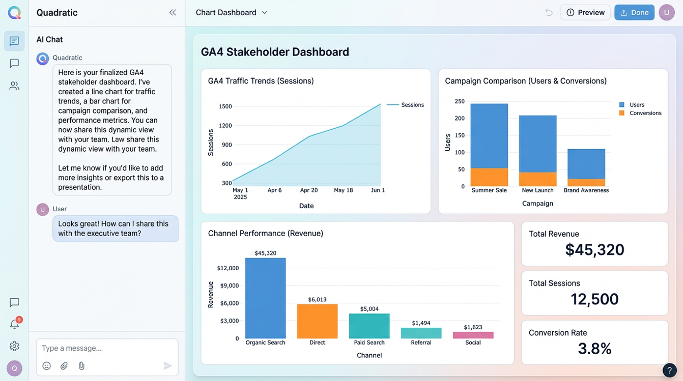
Task: Open the team members people icon
Action: coord(14,86)
